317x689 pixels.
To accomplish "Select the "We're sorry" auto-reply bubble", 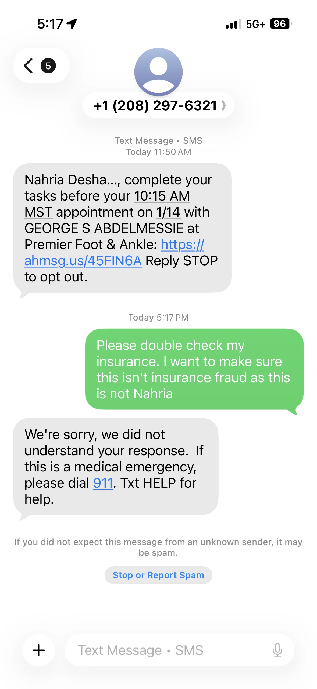I will (116, 466).
